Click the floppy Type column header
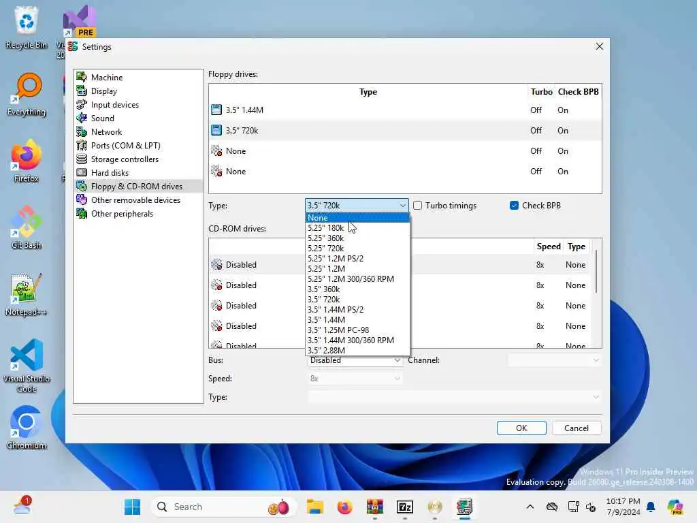This screenshot has width=697, height=523. click(x=368, y=92)
